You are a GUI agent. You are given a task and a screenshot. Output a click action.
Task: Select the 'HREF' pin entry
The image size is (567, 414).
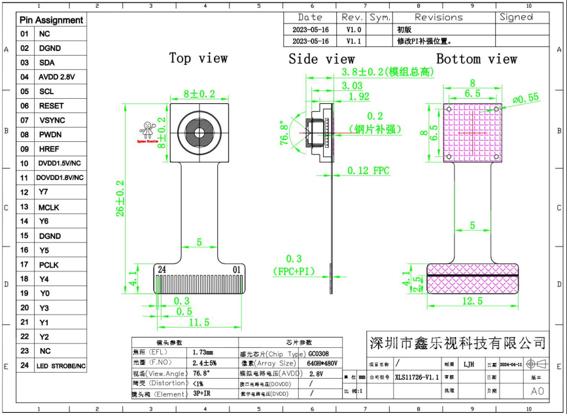pos(49,149)
